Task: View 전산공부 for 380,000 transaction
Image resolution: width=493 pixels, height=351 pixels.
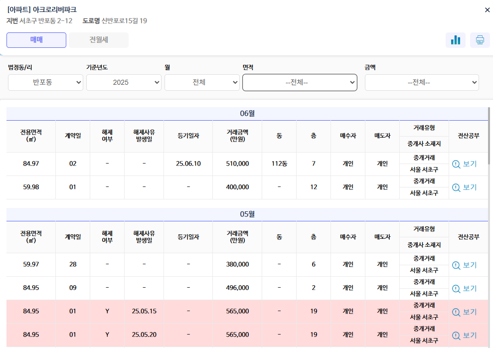Action: (x=465, y=265)
